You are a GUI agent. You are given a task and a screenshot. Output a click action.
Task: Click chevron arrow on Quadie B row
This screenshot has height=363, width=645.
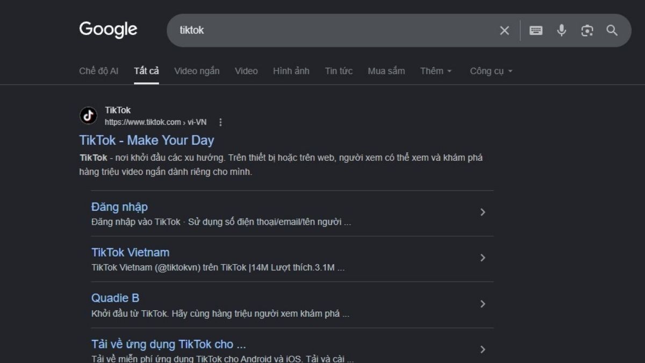click(483, 304)
